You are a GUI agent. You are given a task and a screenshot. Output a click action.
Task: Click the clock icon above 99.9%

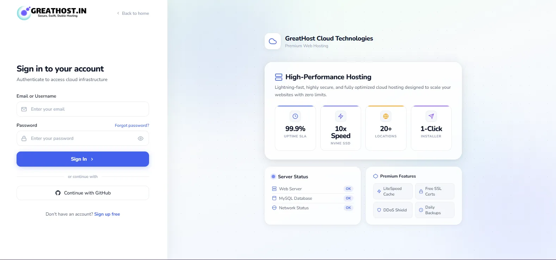point(295,116)
